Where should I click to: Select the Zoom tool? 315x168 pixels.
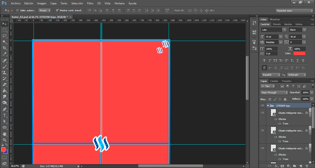point(4,140)
